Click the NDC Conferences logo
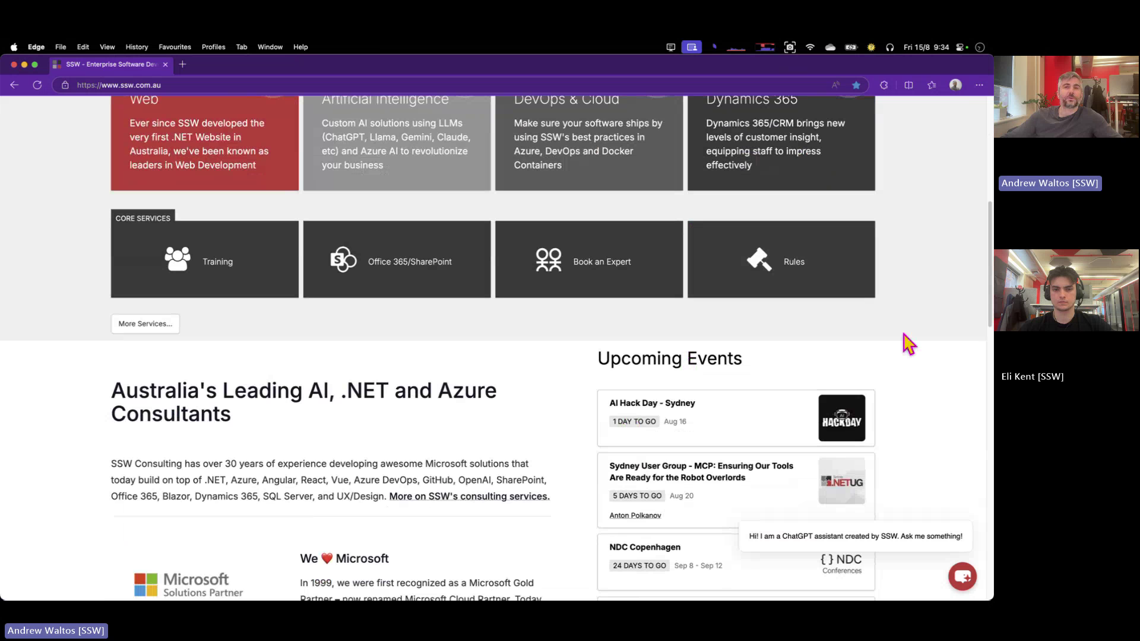The width and height of the screenshot is (1140, 641). tap(841, 563)
